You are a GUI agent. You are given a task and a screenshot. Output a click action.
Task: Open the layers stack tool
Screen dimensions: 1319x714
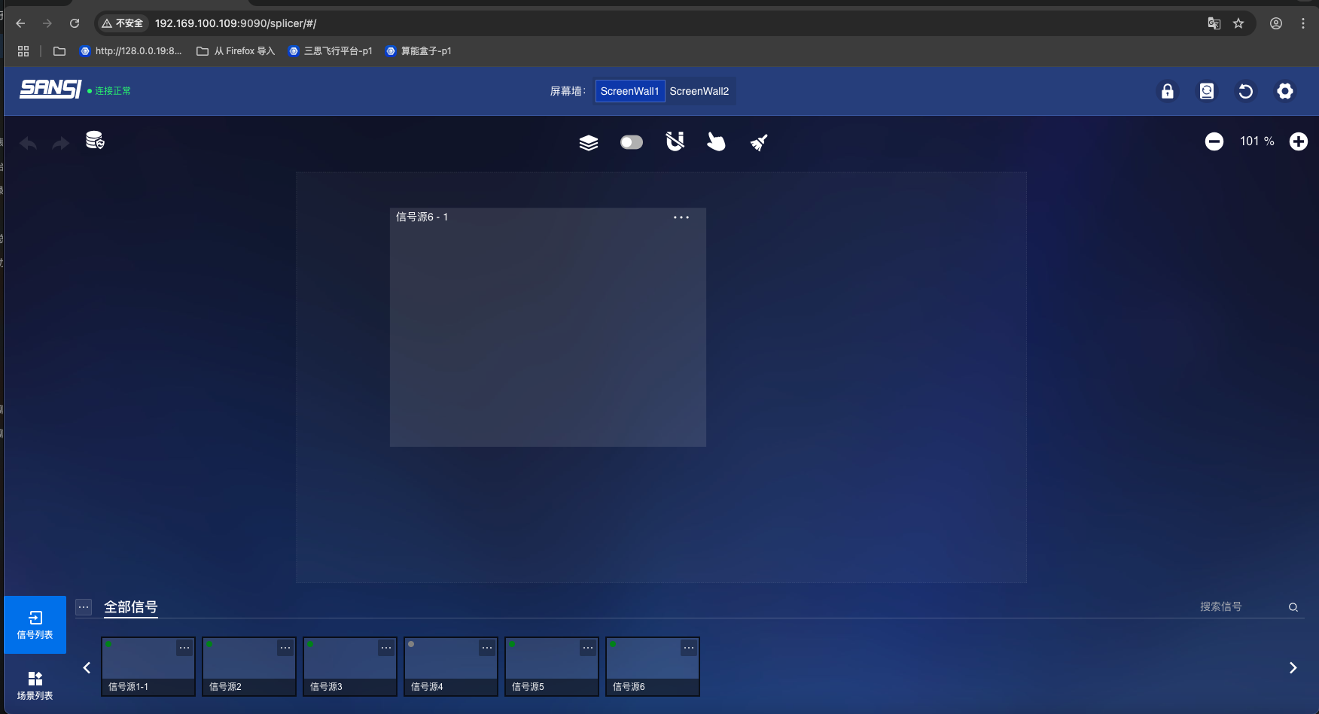pyautogui.click(x=589, y=142)
